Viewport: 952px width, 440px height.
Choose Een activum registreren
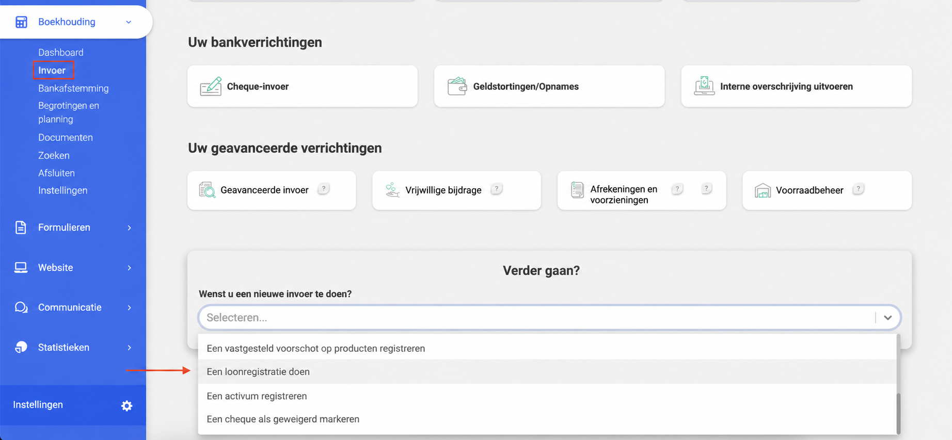[547, 396]
